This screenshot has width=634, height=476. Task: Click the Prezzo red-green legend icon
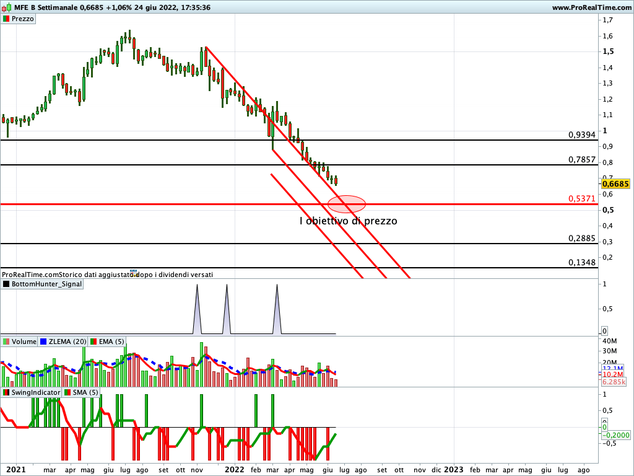coord(6,19)
